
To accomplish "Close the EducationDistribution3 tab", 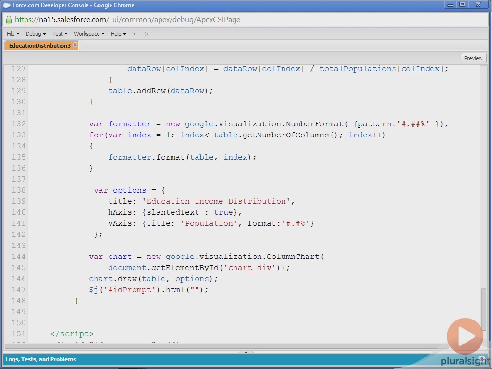I will click(x=75, y=45).
